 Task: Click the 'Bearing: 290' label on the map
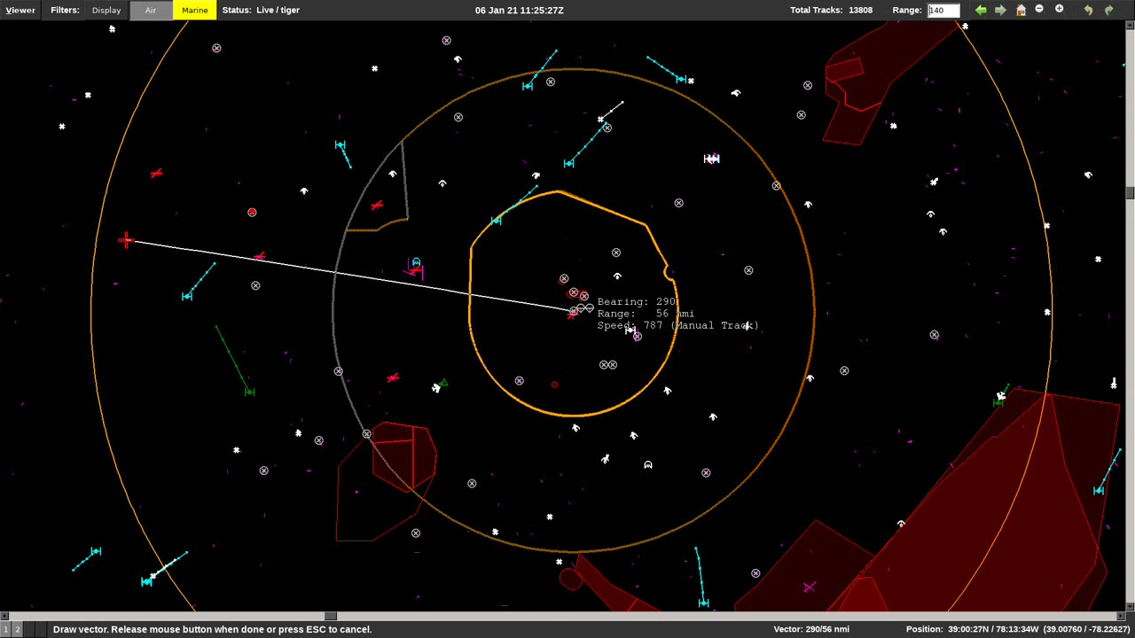click(x=637, y=302)
